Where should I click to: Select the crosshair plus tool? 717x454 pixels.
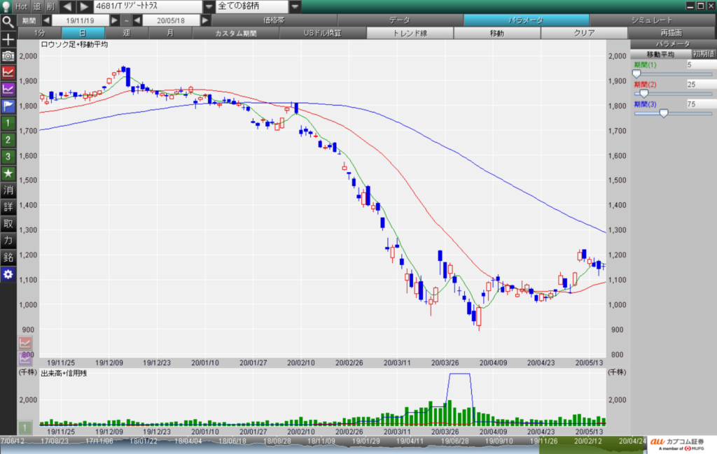click(8, 38)
